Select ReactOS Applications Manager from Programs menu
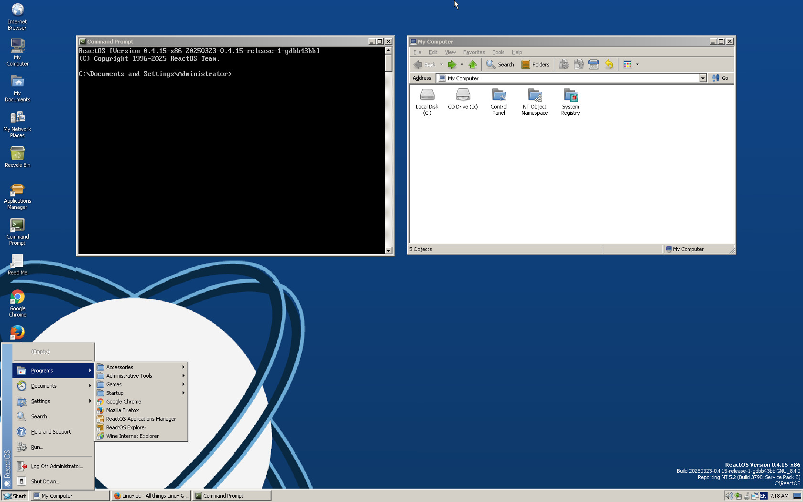This screenshot has height=502, width=803. (x=141, y=419)
